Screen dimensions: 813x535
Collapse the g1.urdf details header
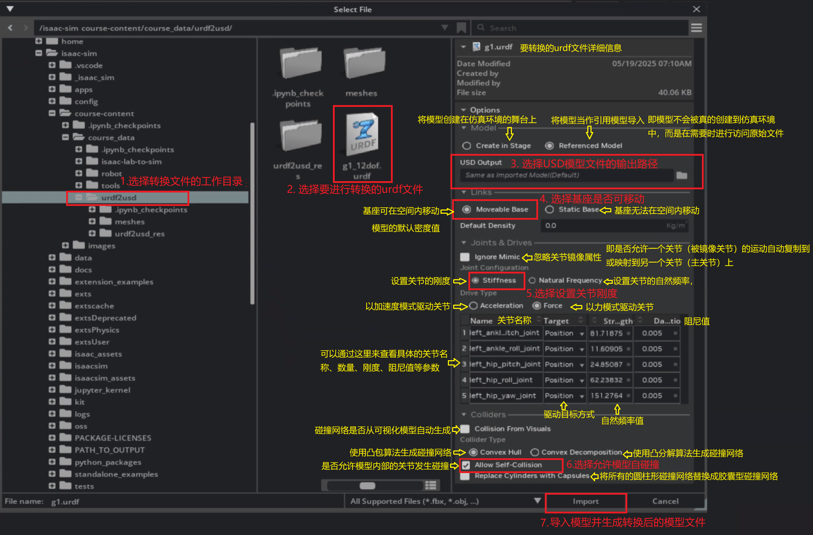click(463, 47)
